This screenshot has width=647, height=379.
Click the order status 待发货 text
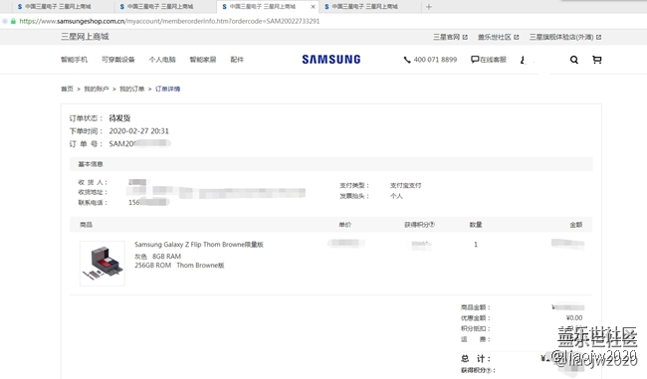pos(119,118)
